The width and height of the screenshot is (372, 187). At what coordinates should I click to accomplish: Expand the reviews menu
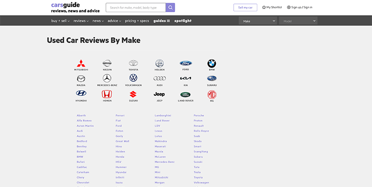(81, 21)
